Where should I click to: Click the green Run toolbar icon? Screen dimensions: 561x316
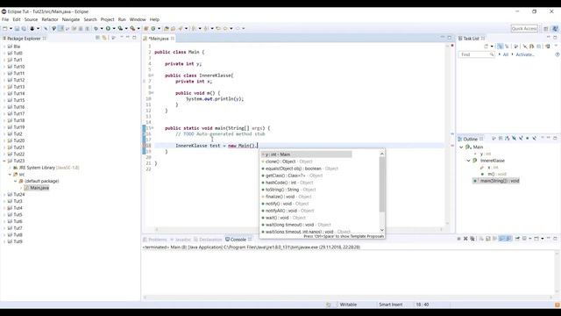(108, 28)
